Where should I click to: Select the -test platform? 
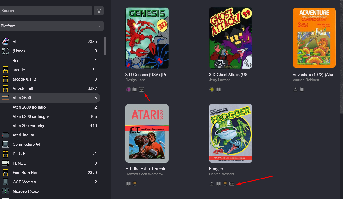(50, 60)
